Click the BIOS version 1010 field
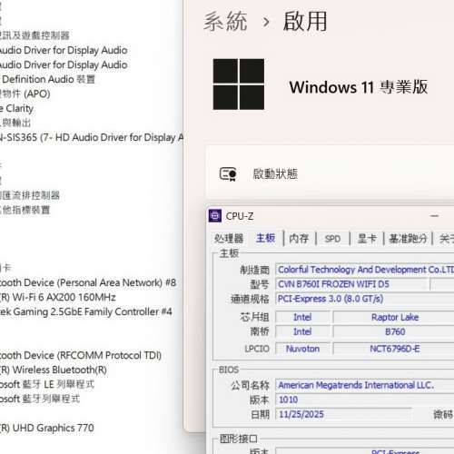The width and height of the screenshot is (454, 454). (365, 400)
